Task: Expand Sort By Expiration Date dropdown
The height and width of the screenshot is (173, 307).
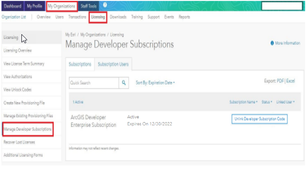Action: (x=155, y=83)
